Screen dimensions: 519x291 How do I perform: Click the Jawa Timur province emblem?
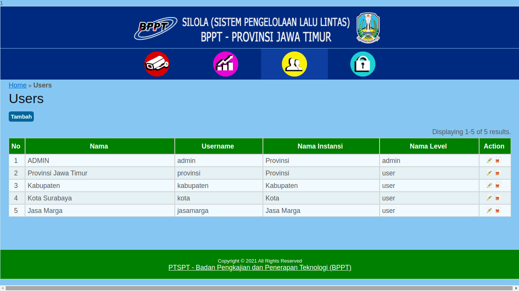(368, 28)
